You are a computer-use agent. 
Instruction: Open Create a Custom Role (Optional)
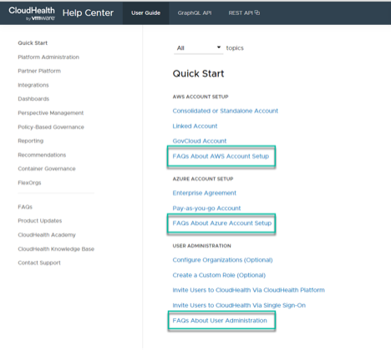219,275
